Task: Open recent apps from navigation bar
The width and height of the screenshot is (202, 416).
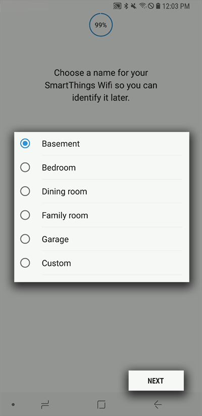Action: pyautogui.click(x=45, y=404)
